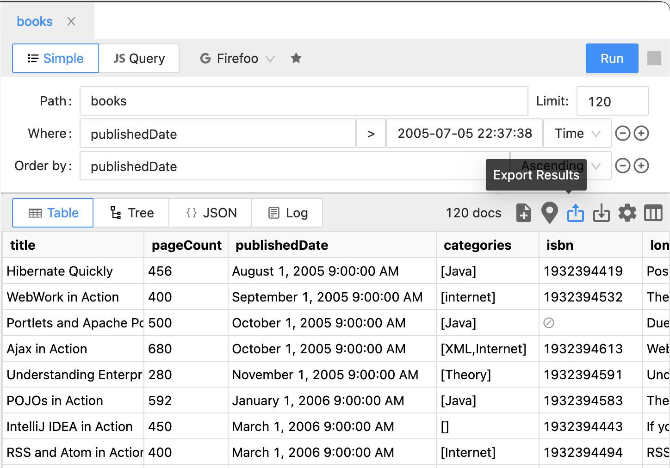The height and width of the screenshot is (468, 670).
Task: Select the Hibernate Quickly title cell
Action: tap(74, 271)
